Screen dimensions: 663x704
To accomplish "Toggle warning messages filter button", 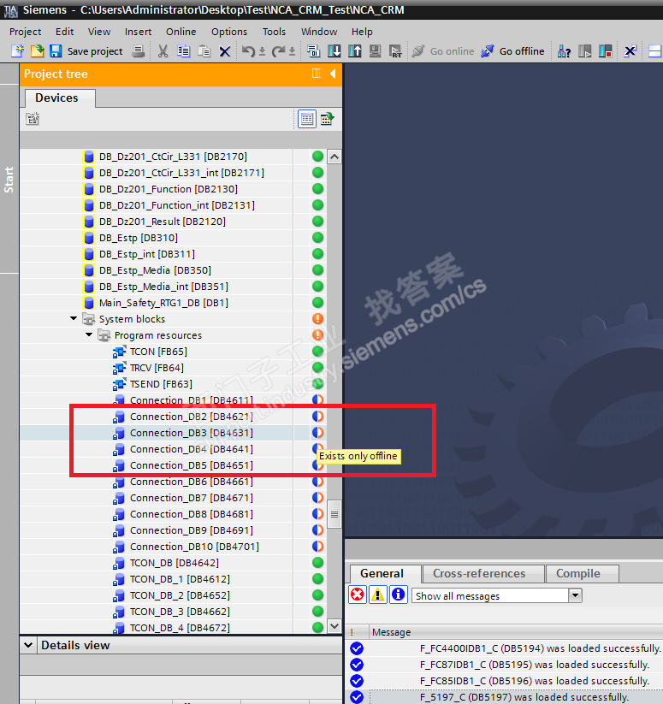I will pyautogui.click(x=378, y=595).
